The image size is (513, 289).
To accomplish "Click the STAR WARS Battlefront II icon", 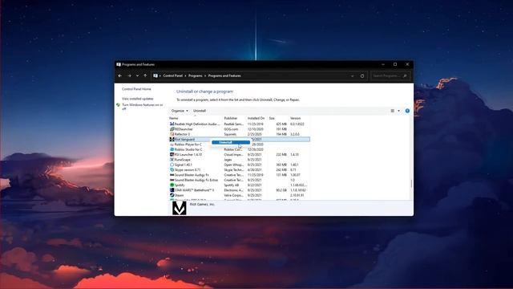I will 172,190.
